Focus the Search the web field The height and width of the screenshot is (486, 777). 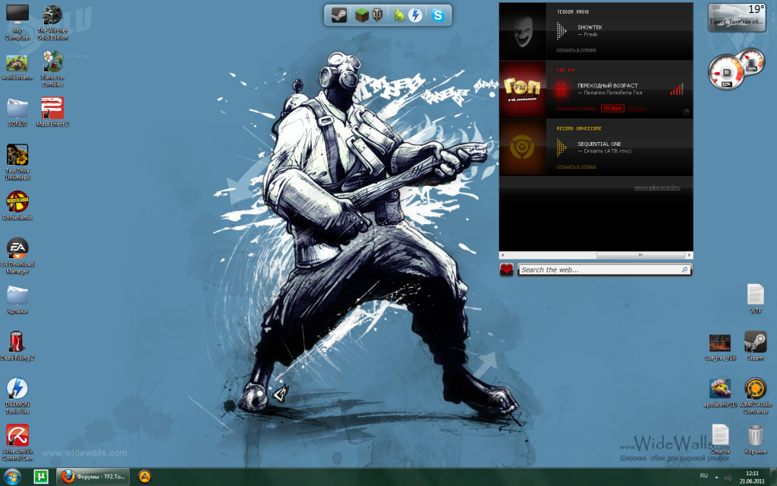coord(599,270)
